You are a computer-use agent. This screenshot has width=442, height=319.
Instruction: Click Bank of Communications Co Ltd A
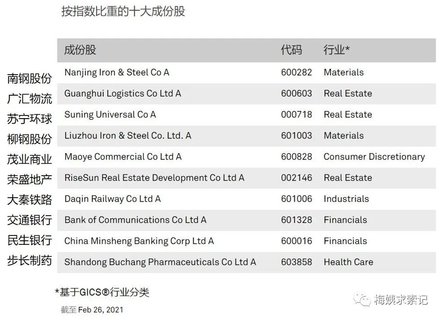coord(135,220)
